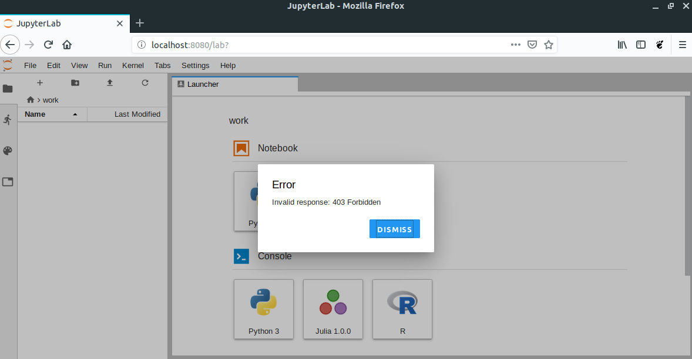Click the upload files icon
Screen dimensions: 692x359
(110, 83)
